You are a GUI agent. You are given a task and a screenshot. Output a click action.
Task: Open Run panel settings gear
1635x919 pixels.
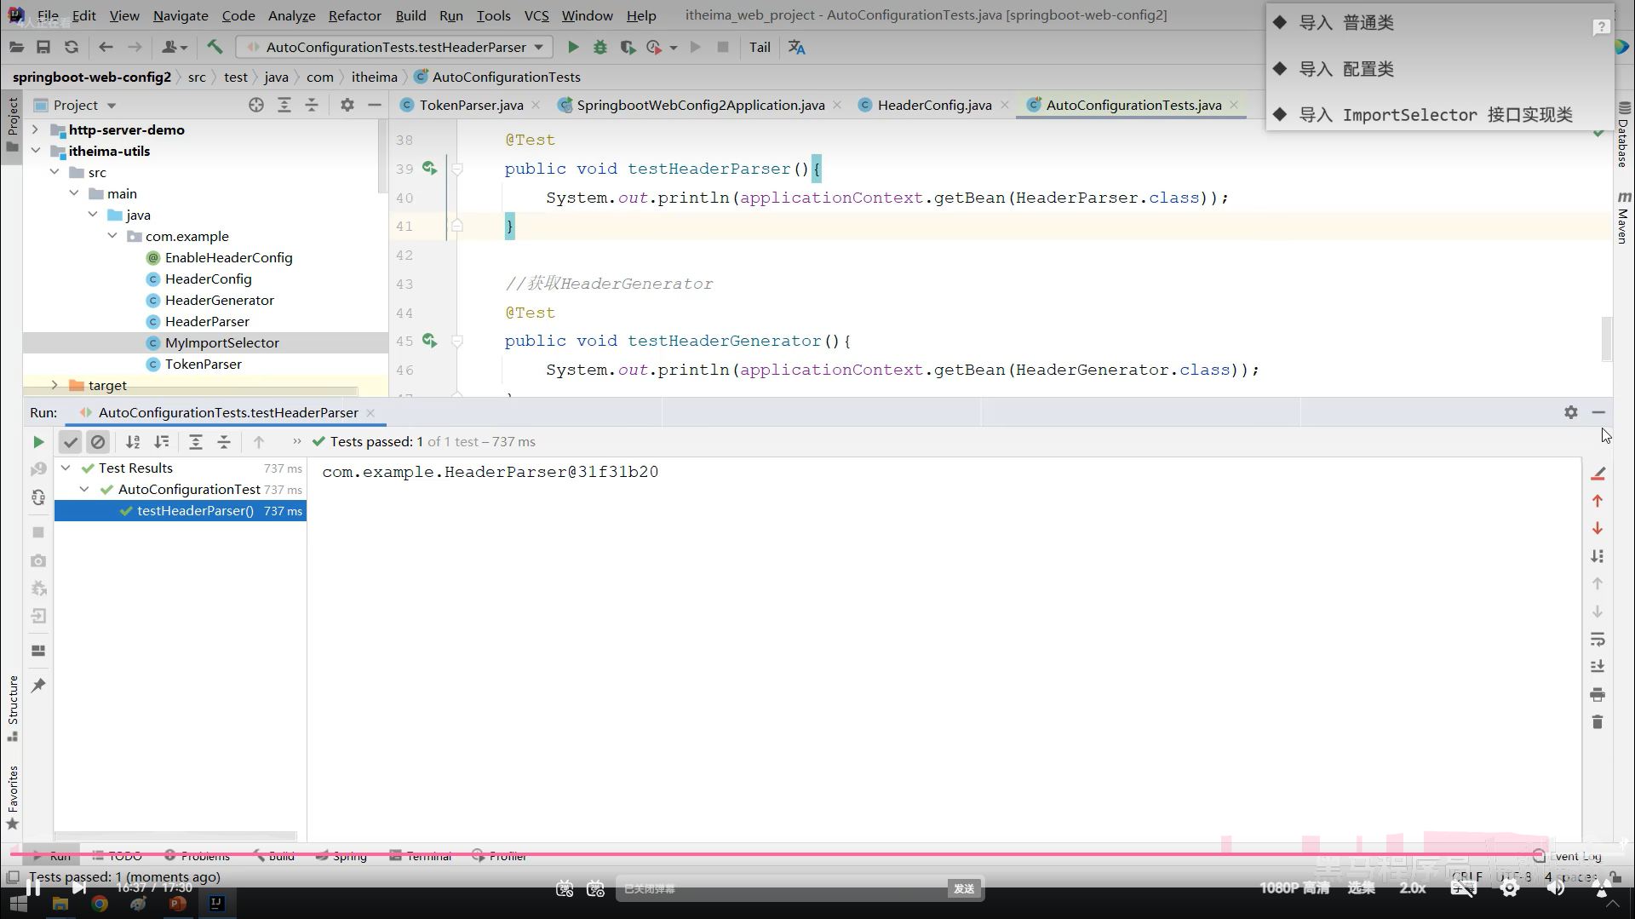point(1571,412)
